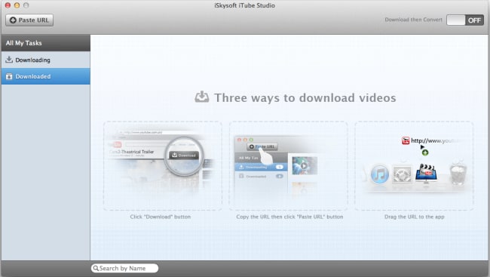Toggle the Download then Convert switch

point(465,20)
